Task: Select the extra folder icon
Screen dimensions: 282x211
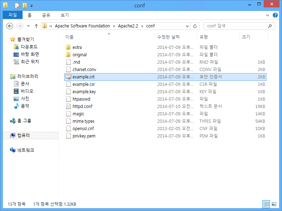Action: 68,47
